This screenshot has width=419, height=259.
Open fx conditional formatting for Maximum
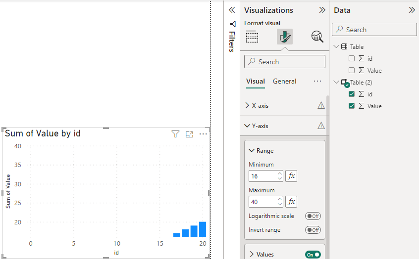click(291, 202)
